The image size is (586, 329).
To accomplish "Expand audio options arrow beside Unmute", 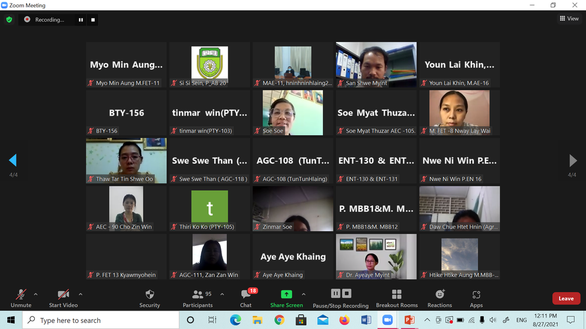I will pos(35,294).
